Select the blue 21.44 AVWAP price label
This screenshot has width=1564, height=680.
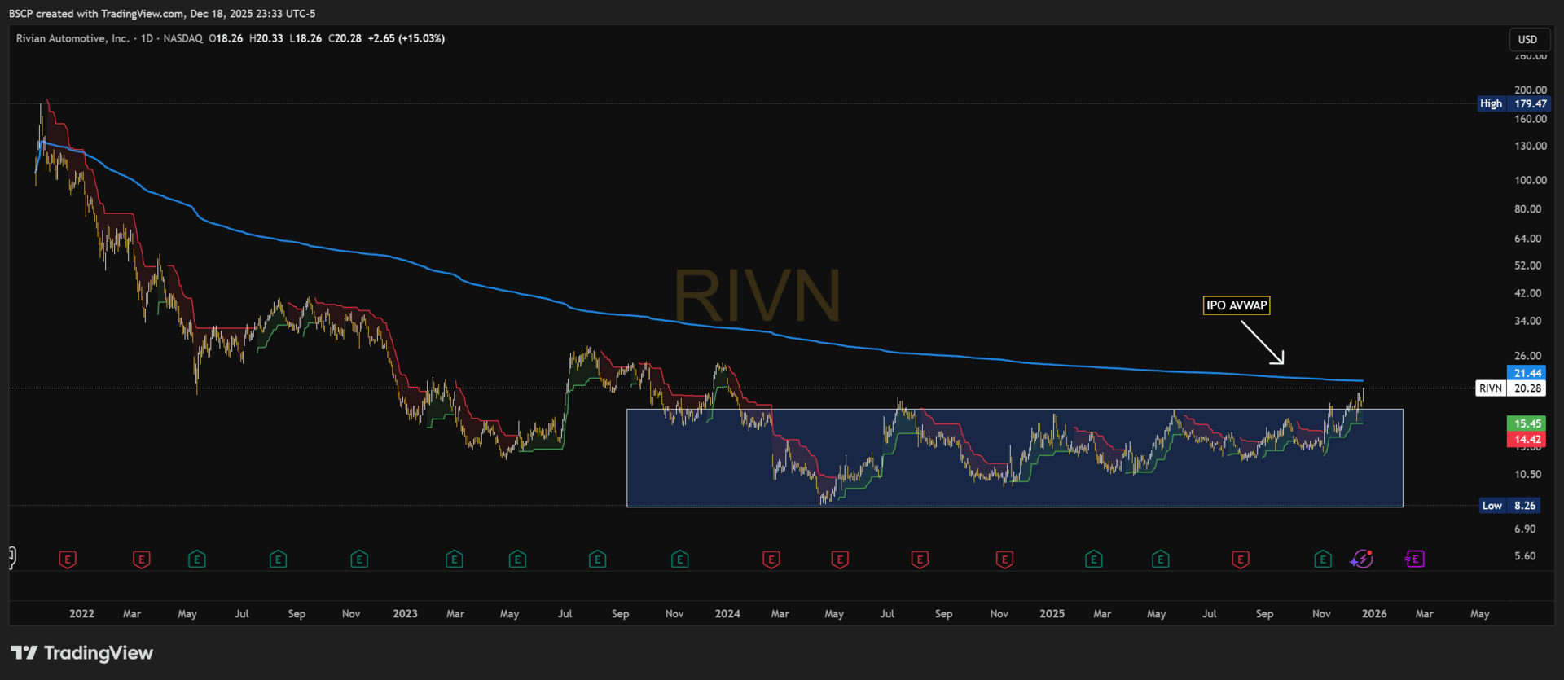coord(1527,373)
